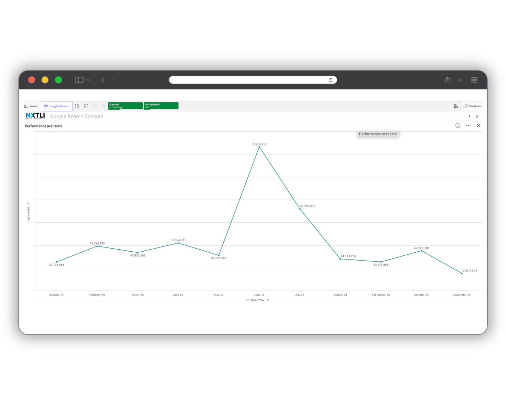Click the clear all selections icon
The height and width of the screenshot is (405, 506).
pos(103,106)
